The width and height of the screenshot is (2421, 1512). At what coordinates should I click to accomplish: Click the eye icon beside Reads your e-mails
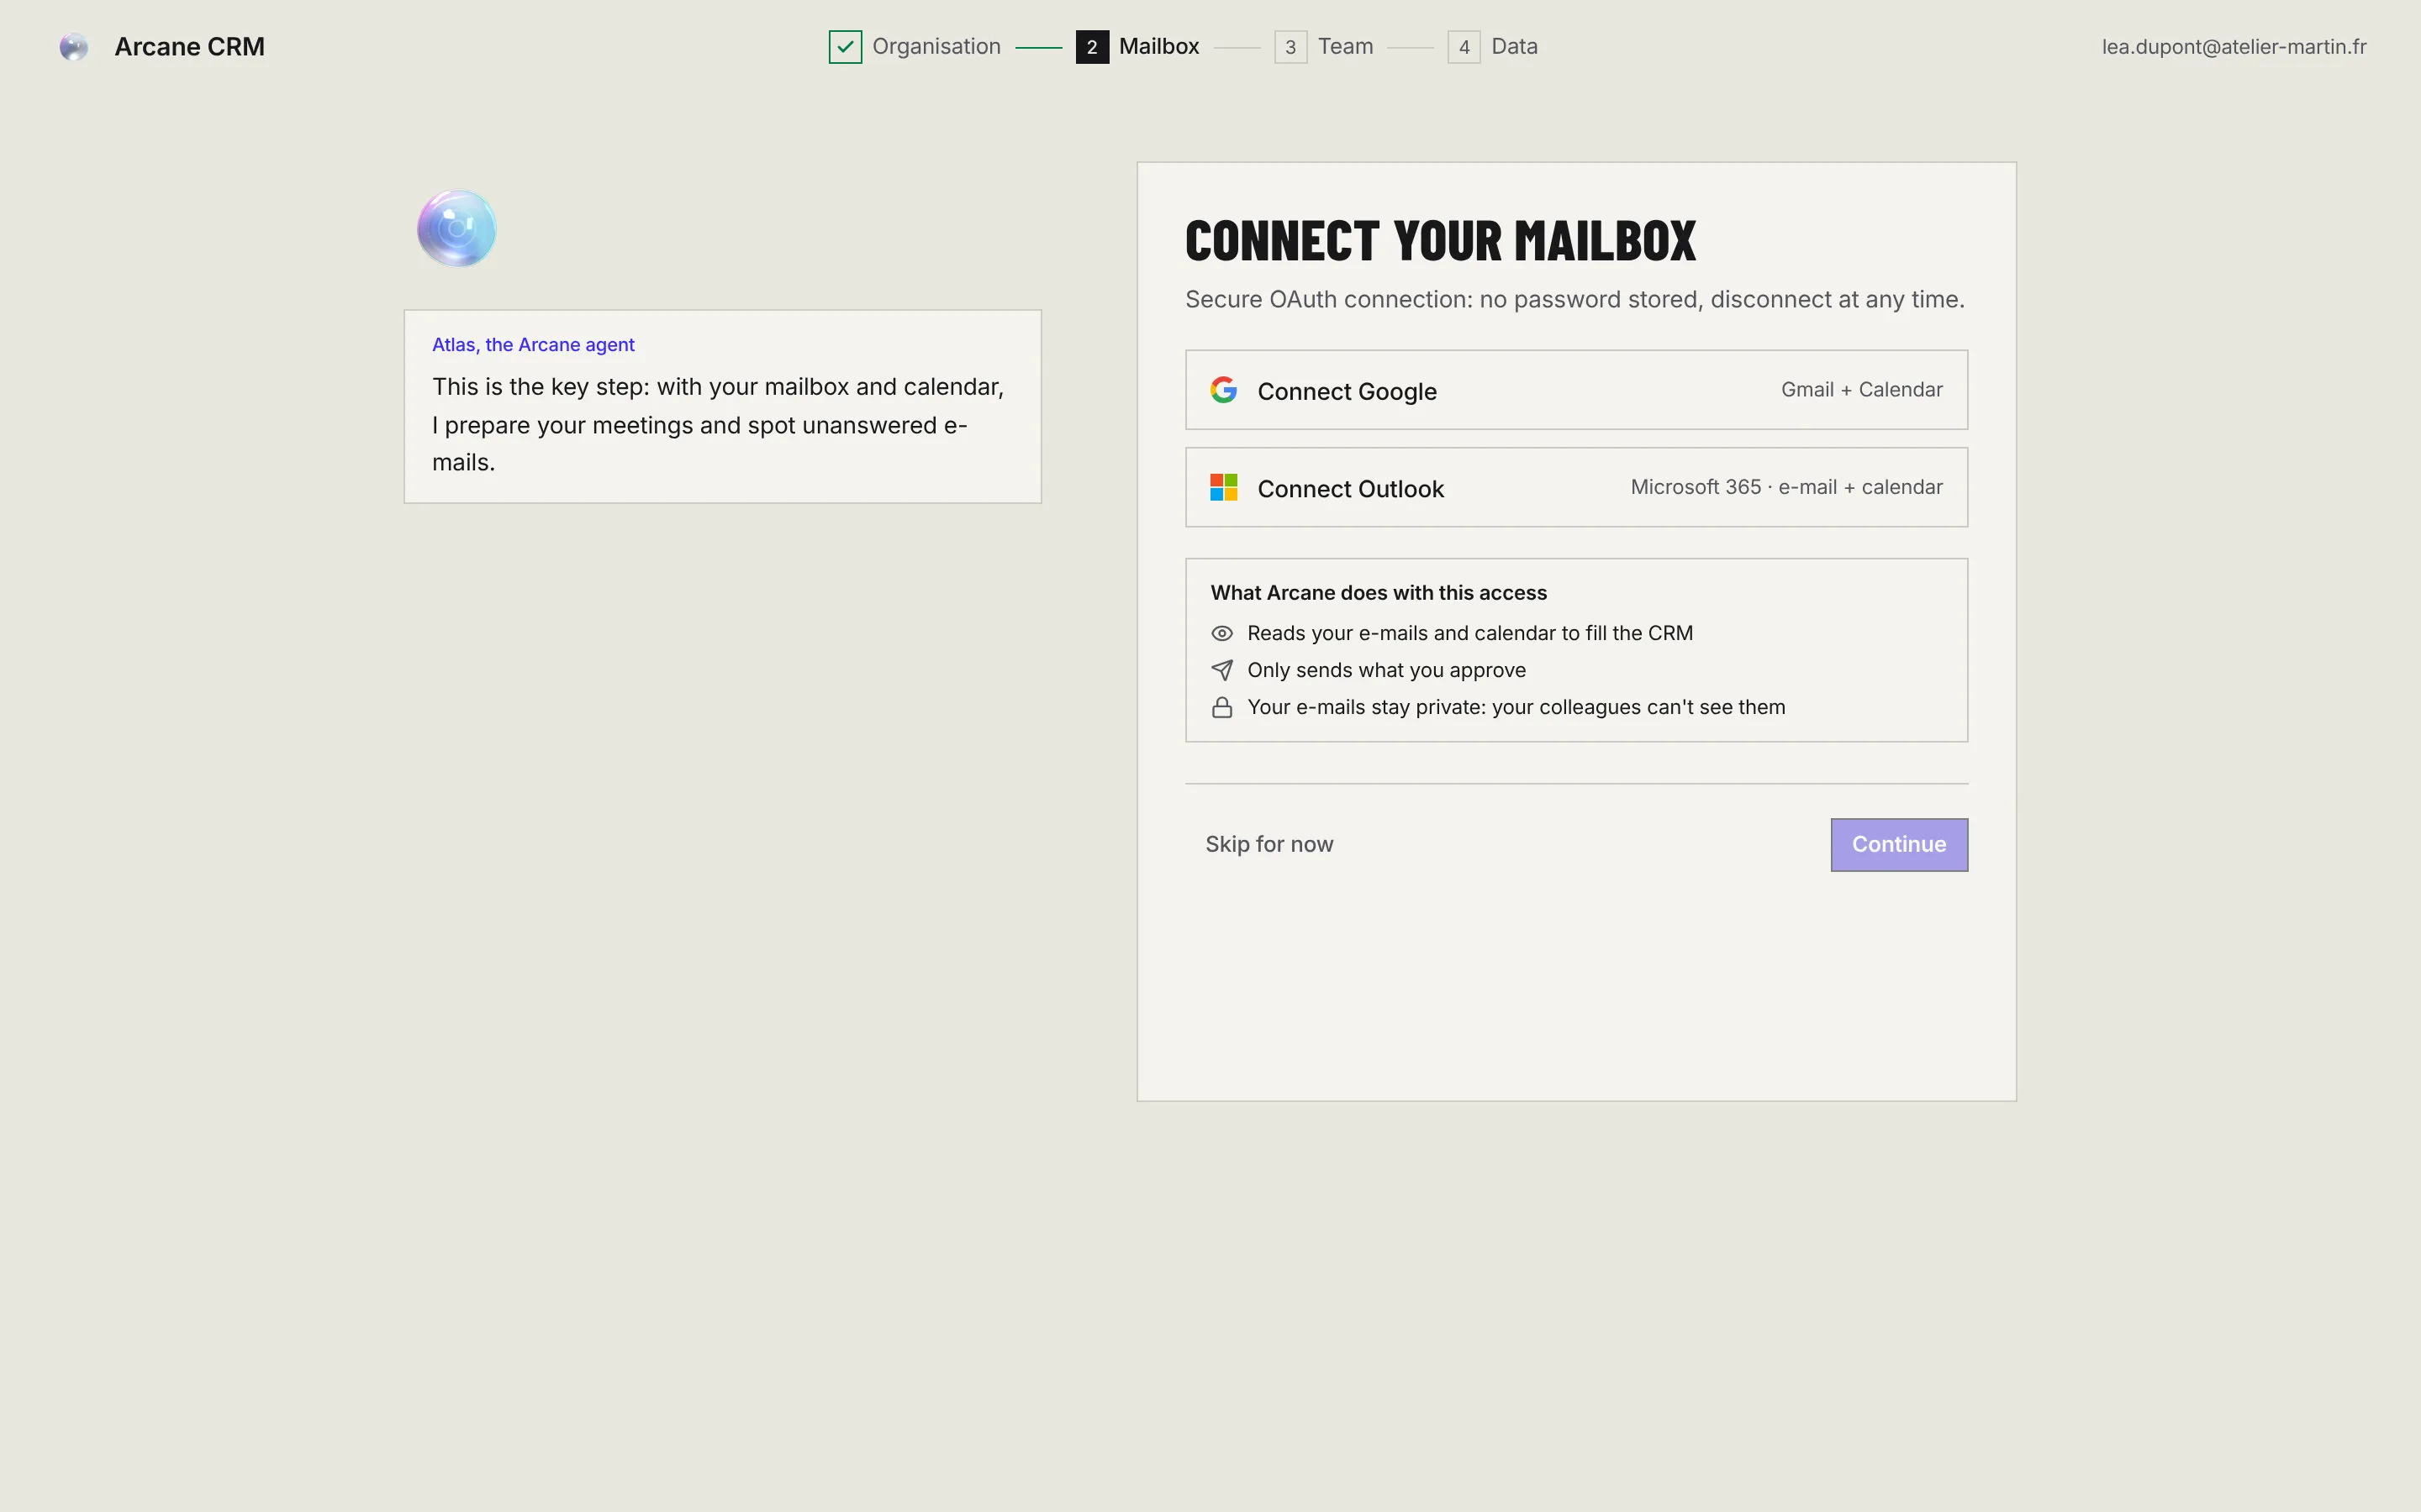(x=1221, y=633)
